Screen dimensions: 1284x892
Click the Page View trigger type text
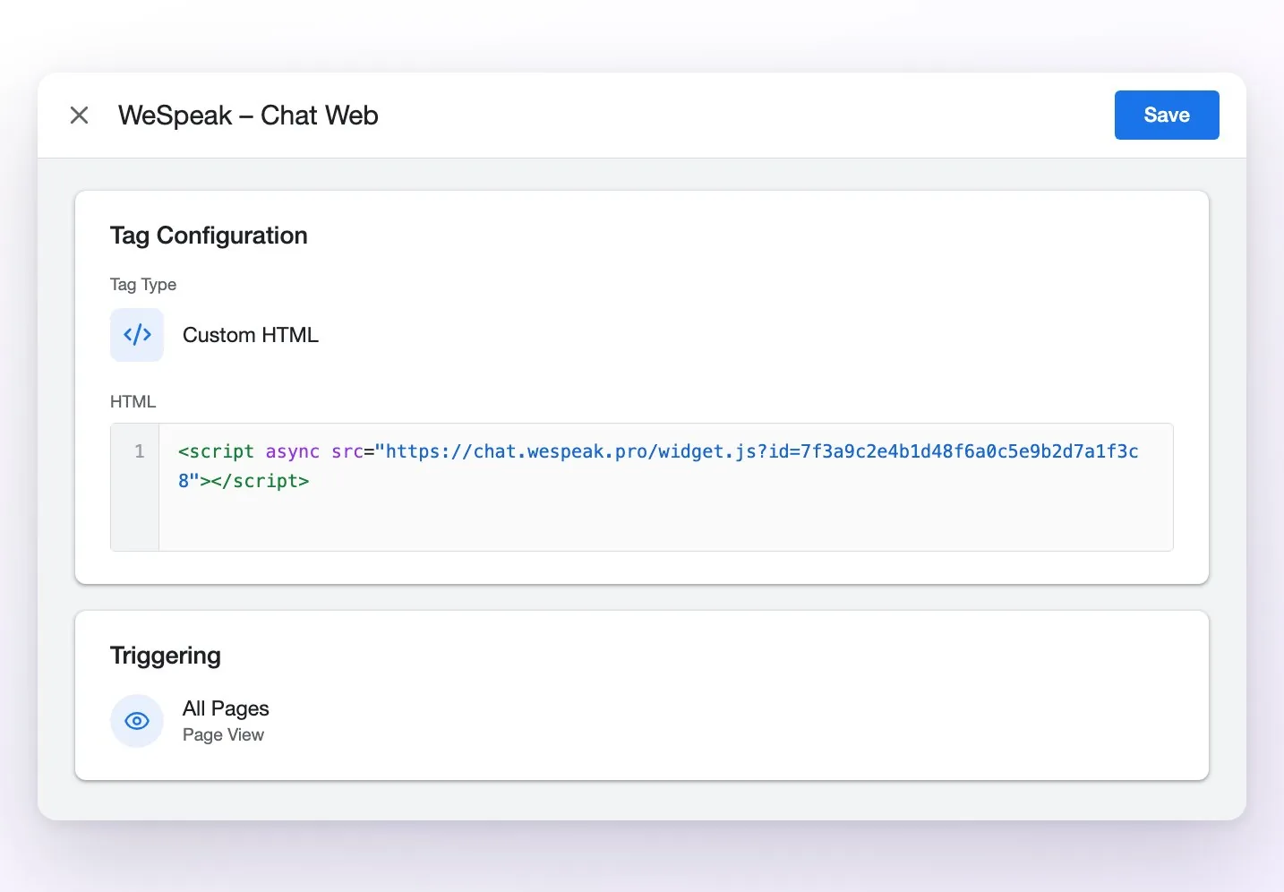[223, 735]
